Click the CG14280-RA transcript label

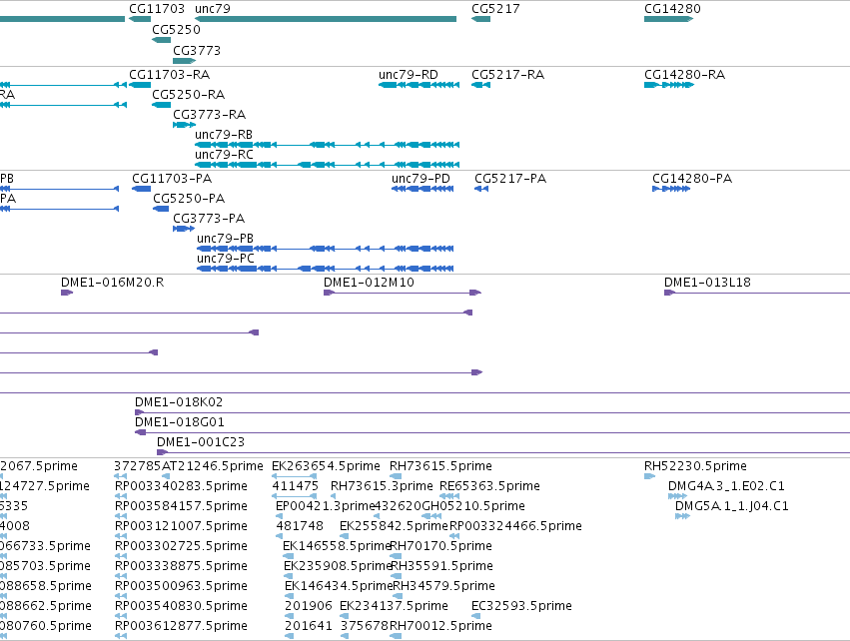(x=684, y=74)
